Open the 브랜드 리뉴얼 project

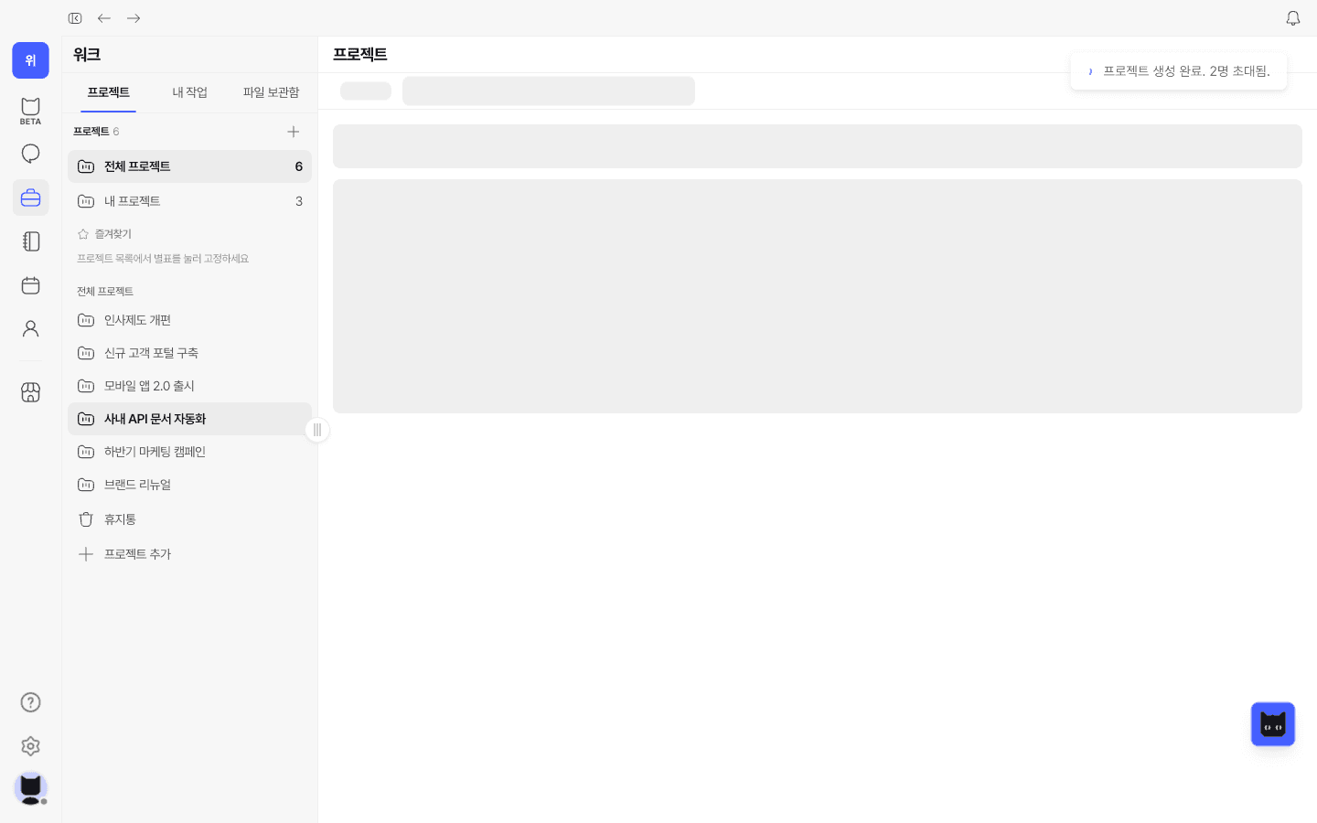click(x=189, y=485)
